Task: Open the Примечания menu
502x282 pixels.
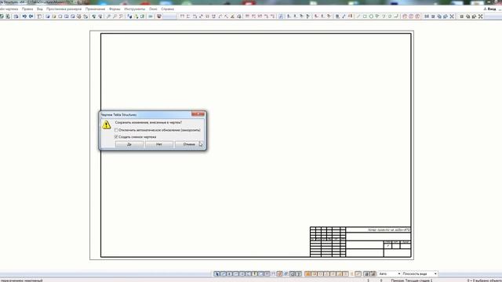Action: (x=95, y=9)
